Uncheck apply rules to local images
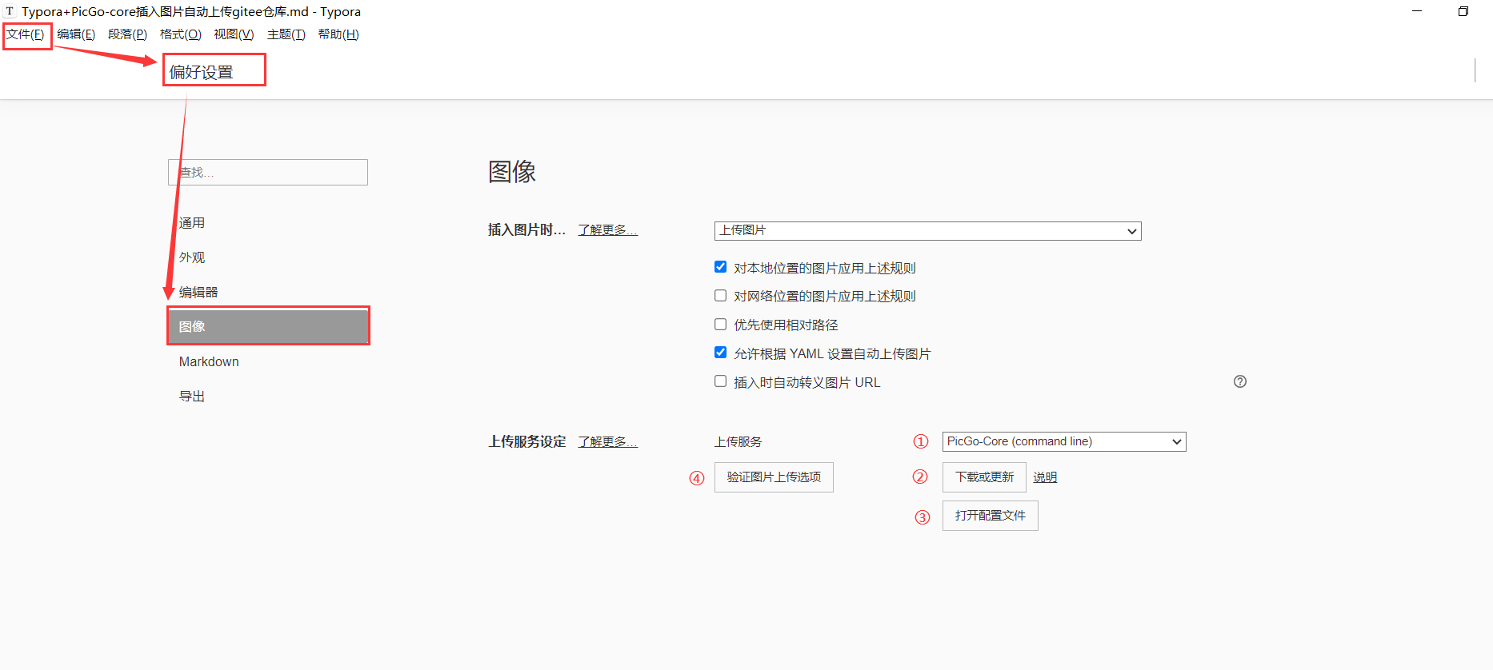Screen dimensions: 1493x670 (x=720, y=267)
